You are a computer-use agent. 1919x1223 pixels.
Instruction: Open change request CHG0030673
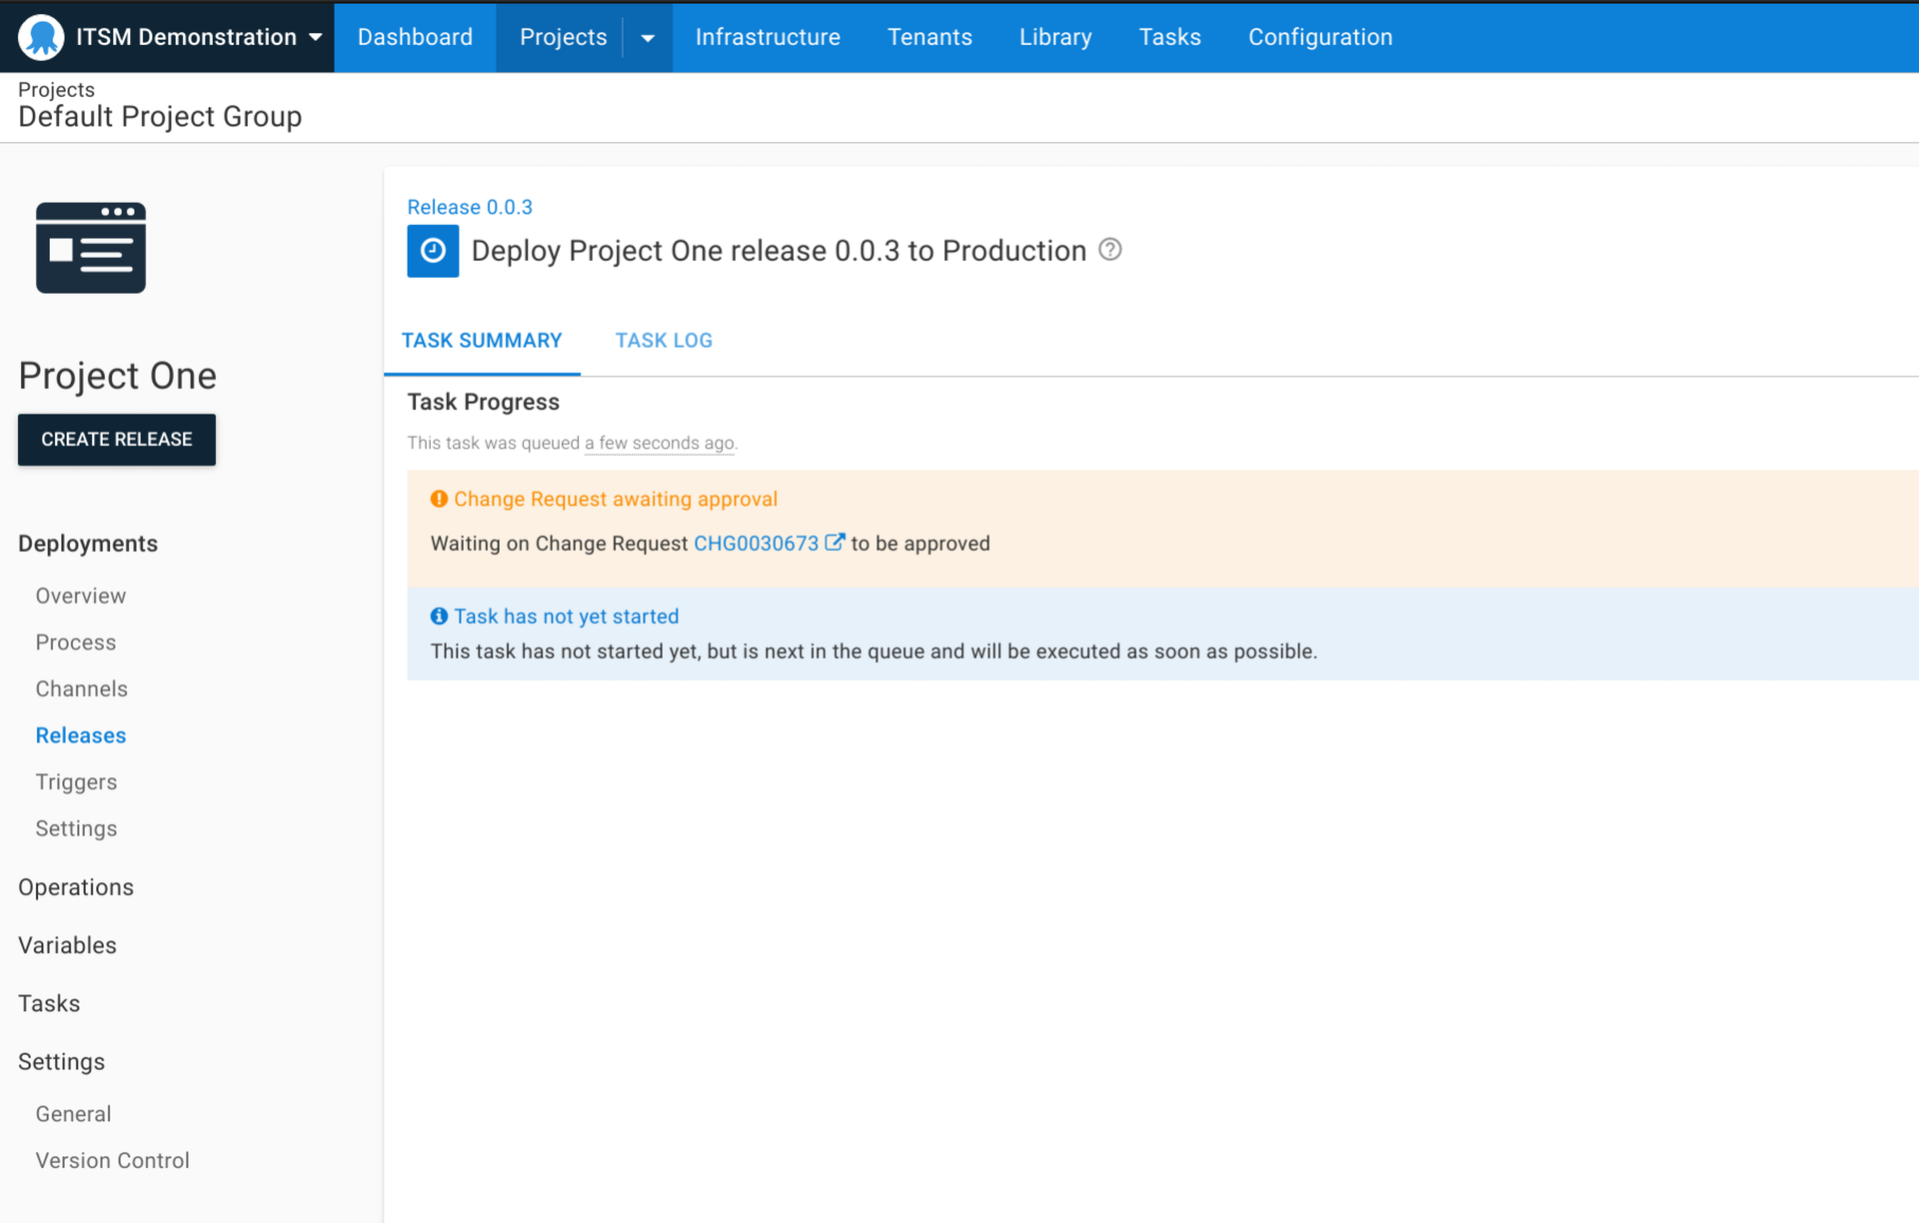(x=756, y=543)
